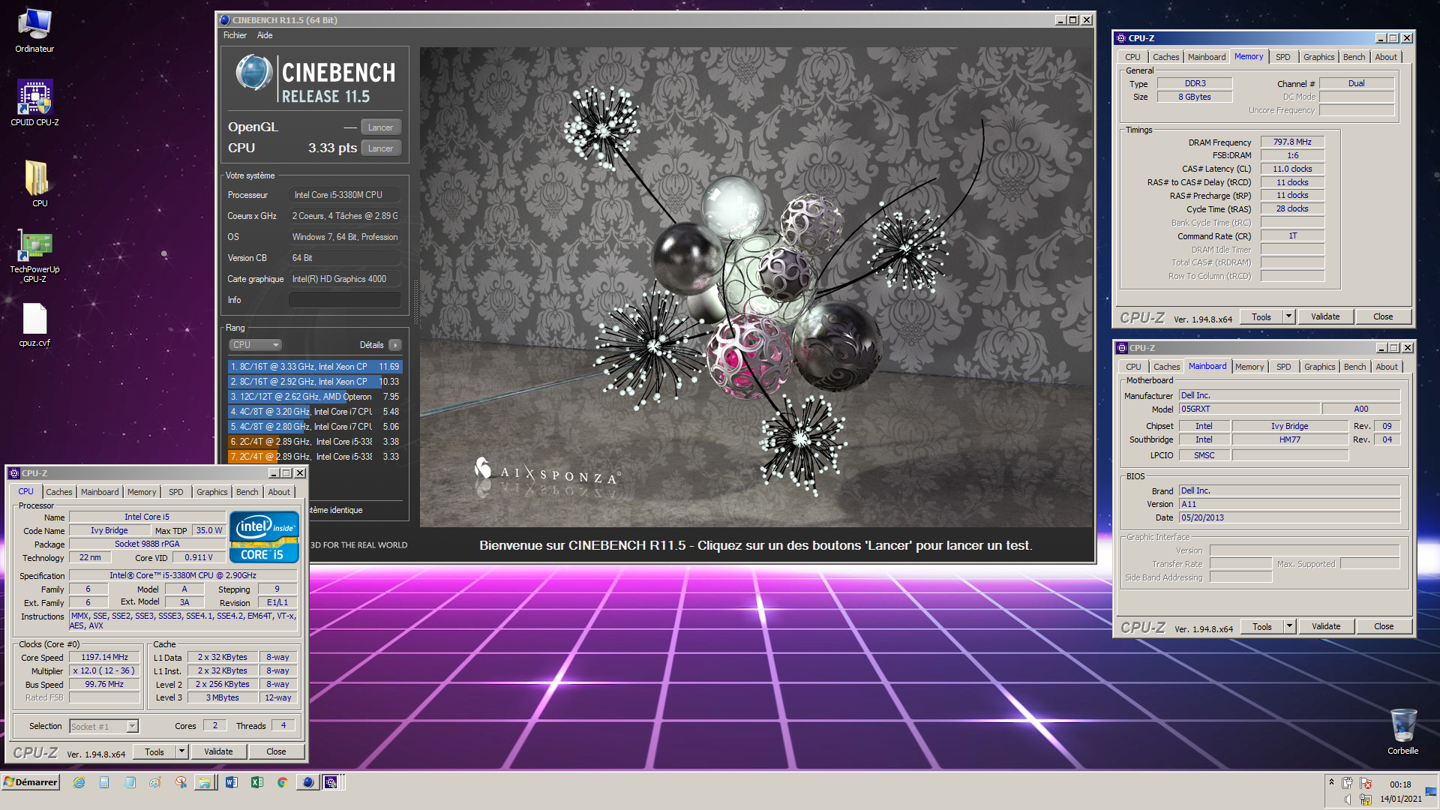
Task: Open SPD tab in the CPU-Z processor window
Action: point(175,492)
